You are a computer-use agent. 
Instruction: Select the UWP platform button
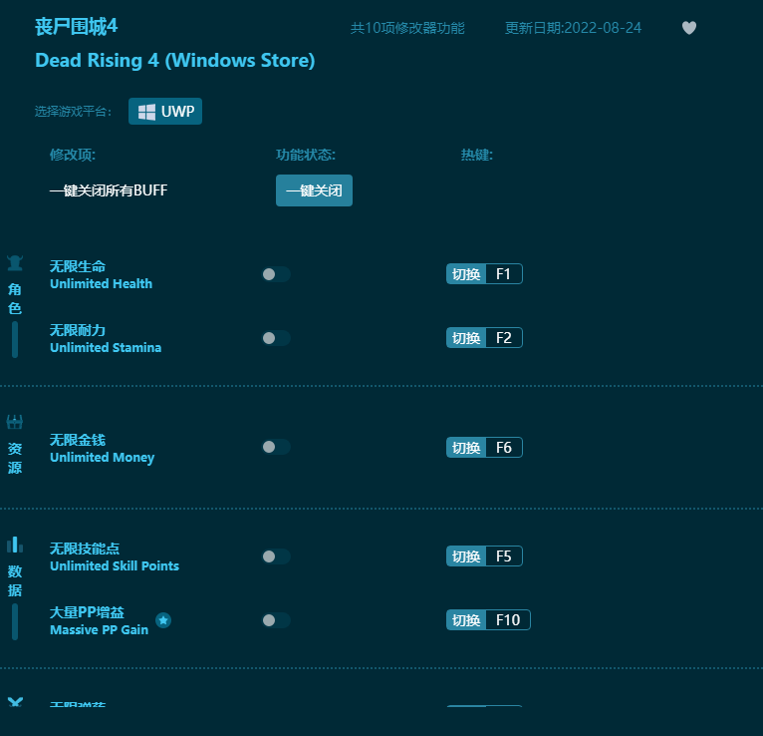coord(165,111)
